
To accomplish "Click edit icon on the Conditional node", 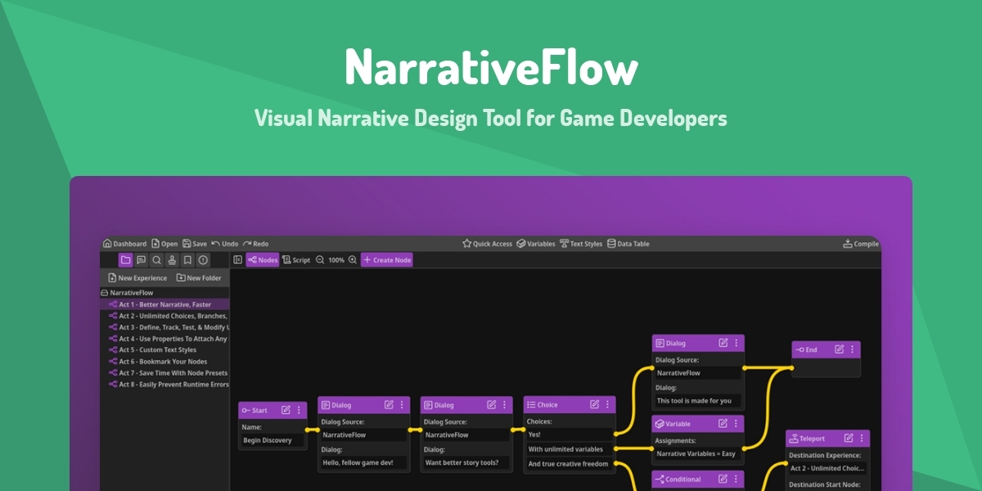I will click(723, 479).
